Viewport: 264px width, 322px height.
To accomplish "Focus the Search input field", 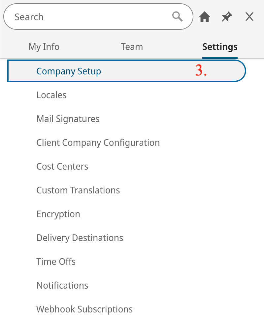I will point(98,17).
